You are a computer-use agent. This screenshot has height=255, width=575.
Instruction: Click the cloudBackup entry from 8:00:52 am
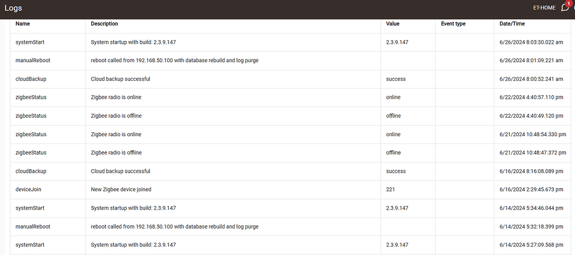tap(31, 79)
